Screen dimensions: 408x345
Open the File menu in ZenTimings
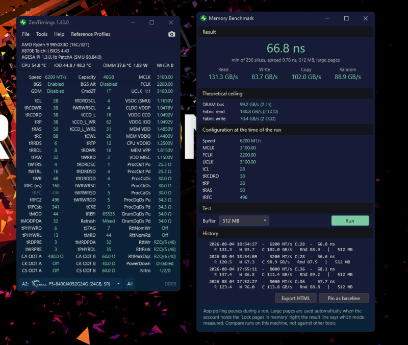click(x=26, y=34)
